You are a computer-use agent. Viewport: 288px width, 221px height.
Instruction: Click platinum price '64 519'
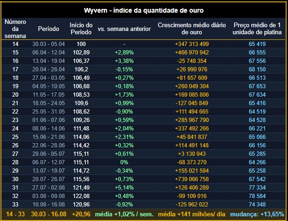click(257, 112)
